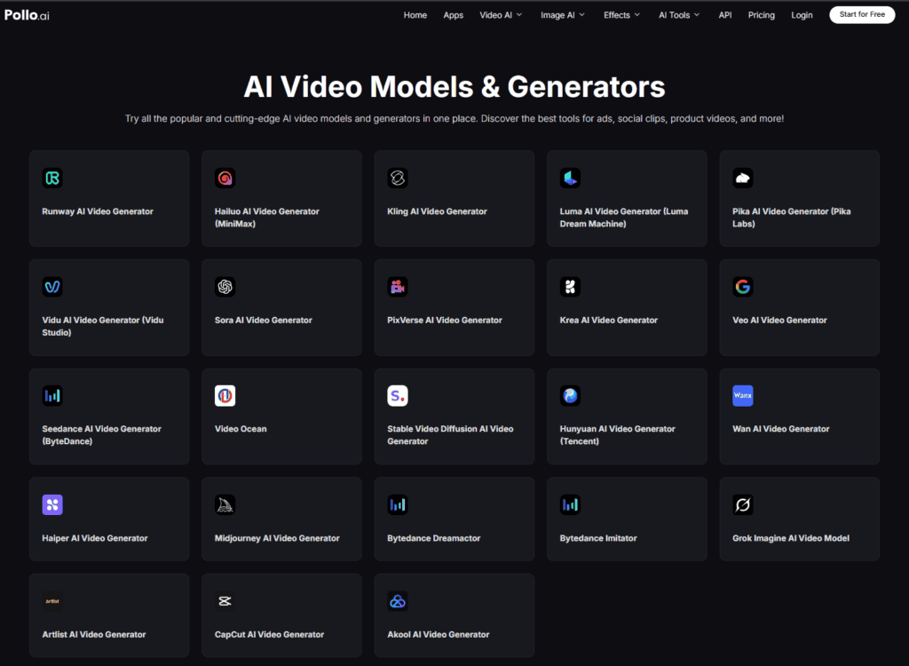This screenshot has width=909, height=666.
Task: Click the Wanx logo icon
Action: coord(743,396)
